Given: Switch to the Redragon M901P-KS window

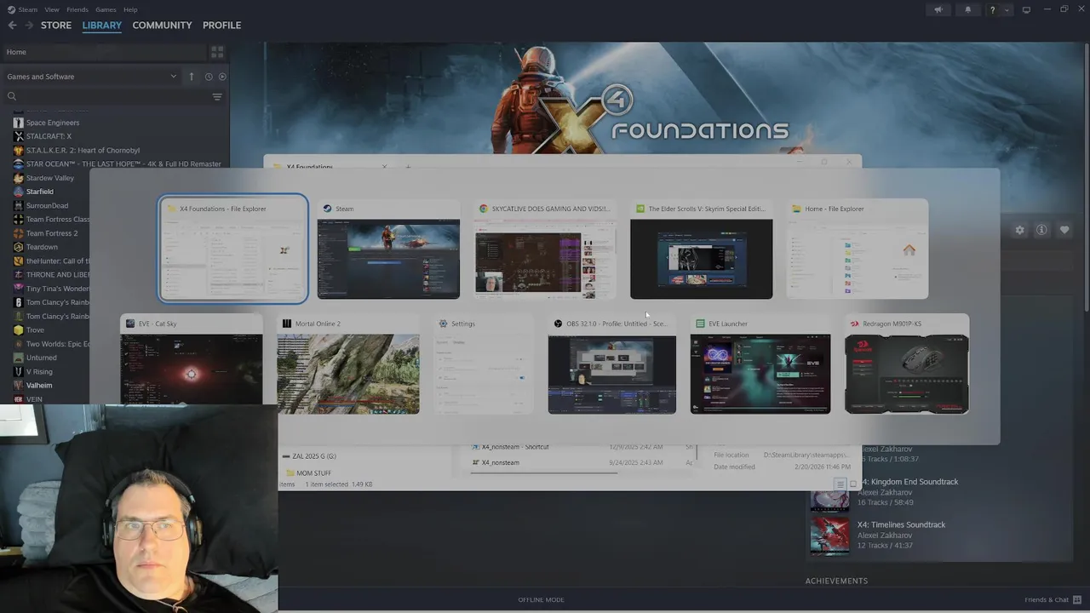Looking at the screenshot, I should [x=907, y=364].
